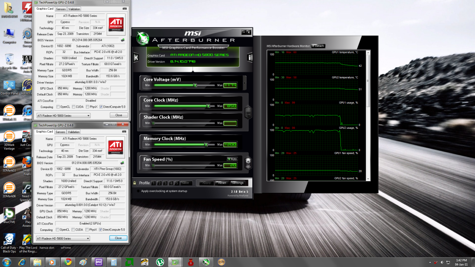This screenshot has width=475, height=267.
Task: Launch Call of Duty Black Ops shortcut
Action: pos(9,243)
